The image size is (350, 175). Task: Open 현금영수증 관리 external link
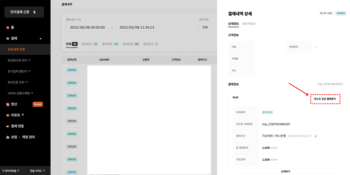19,60
